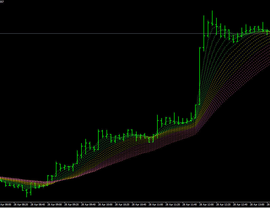Click the horizontal gray price level line
The height and width of the screenshot is (208, 270).
click(x=105, y=34)
